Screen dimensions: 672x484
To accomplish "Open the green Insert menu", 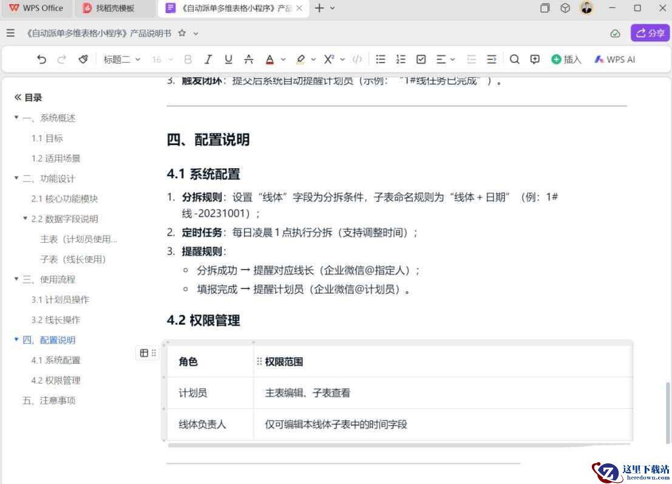I will pos(566,59).
